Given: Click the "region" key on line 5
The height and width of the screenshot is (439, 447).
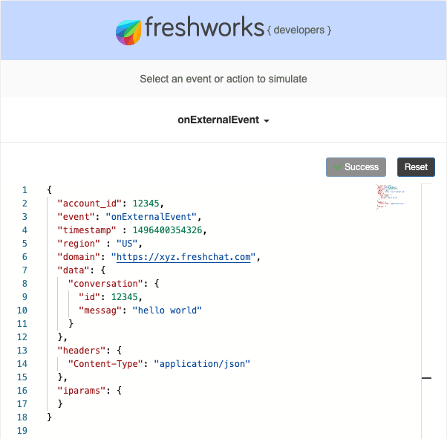Looking at the screenshot, I should (x=79, y=244).
